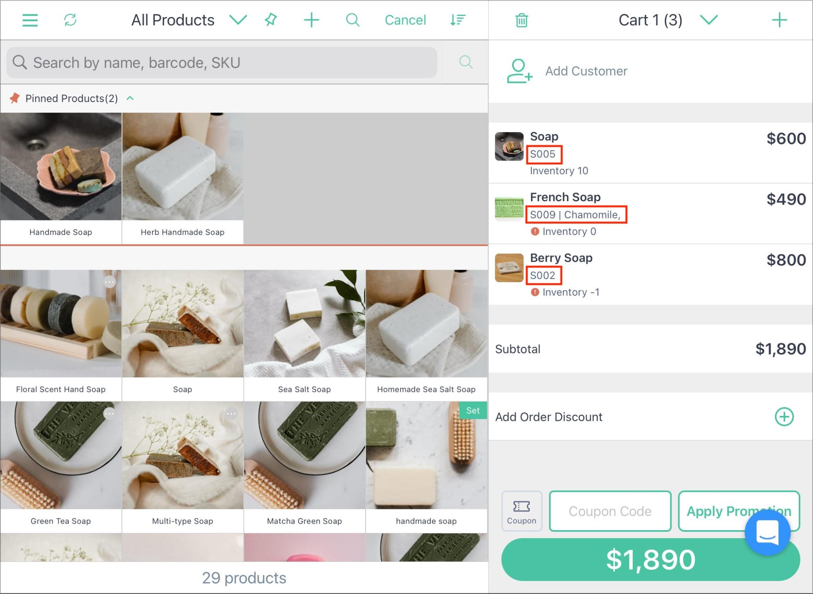Click the red pin icon next to Pinned Products
The width and height of the screenshot is (813, 594).
coord(15,98)
